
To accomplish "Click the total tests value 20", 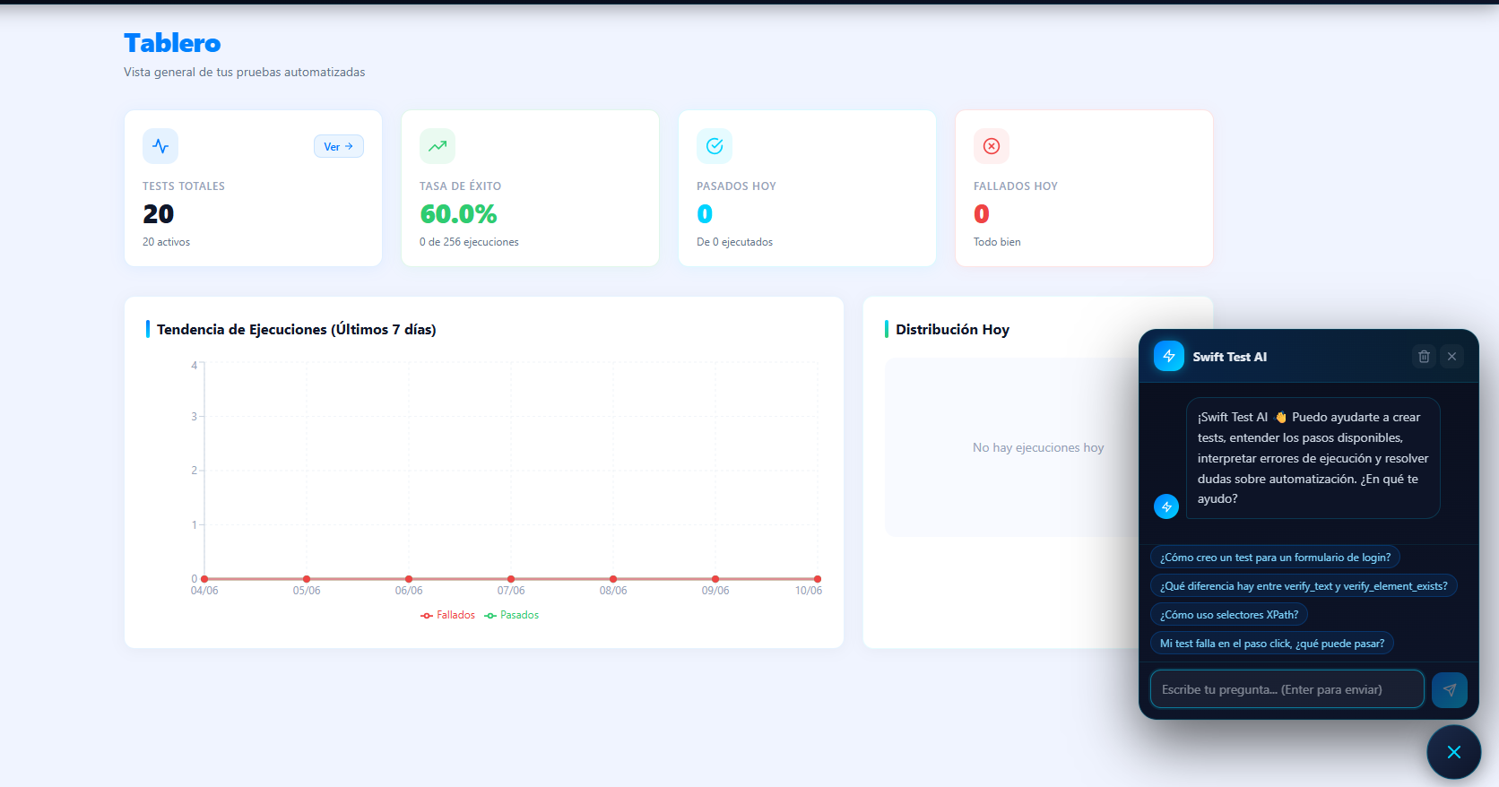I will pos(159,214).
